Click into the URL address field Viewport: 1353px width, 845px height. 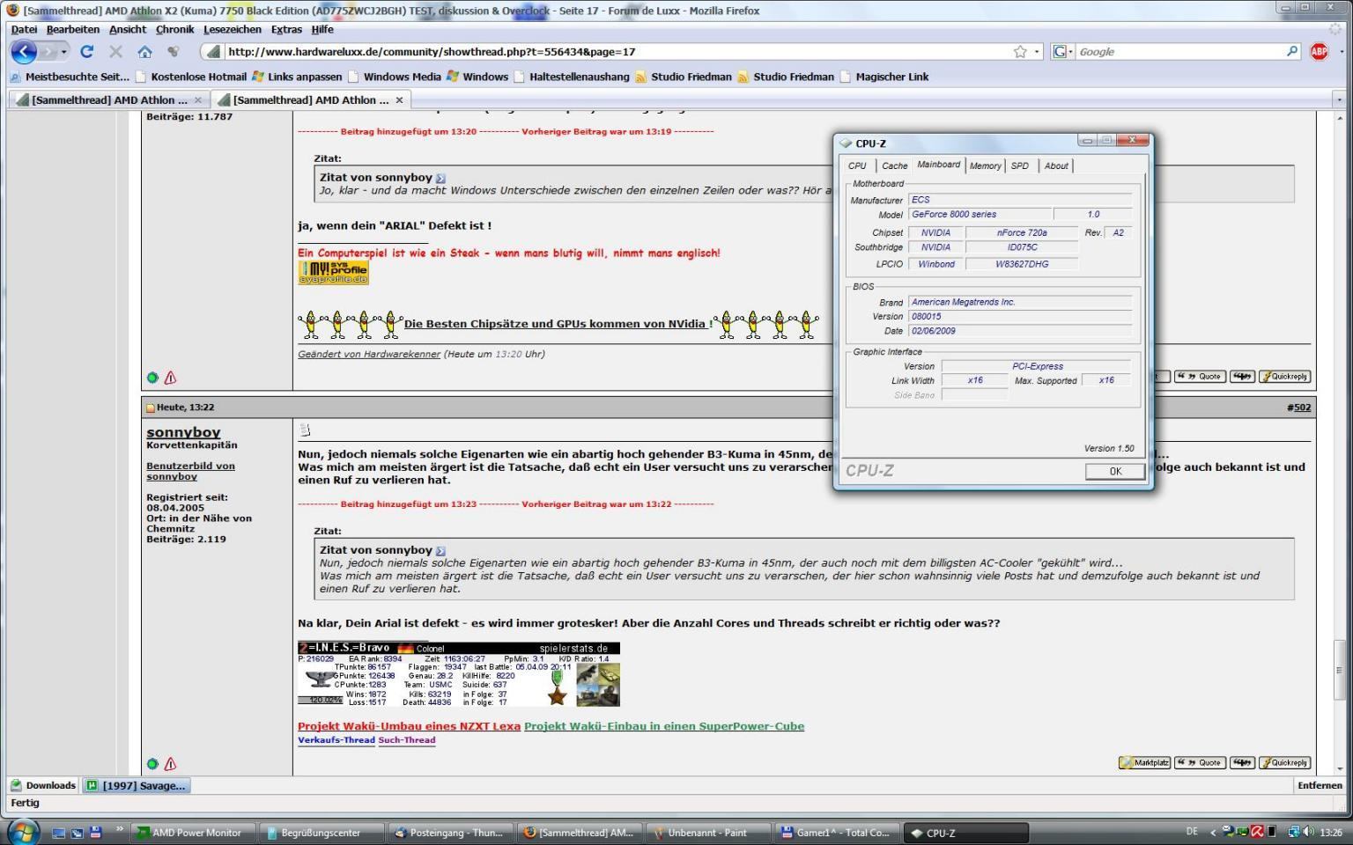coord(617,52)
